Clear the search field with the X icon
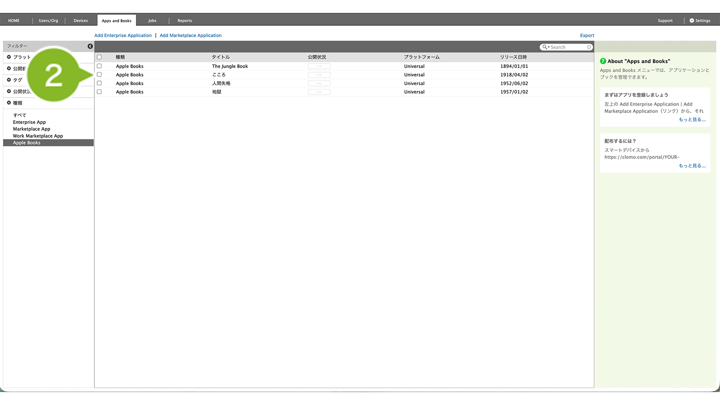 (x=589, y=47)
